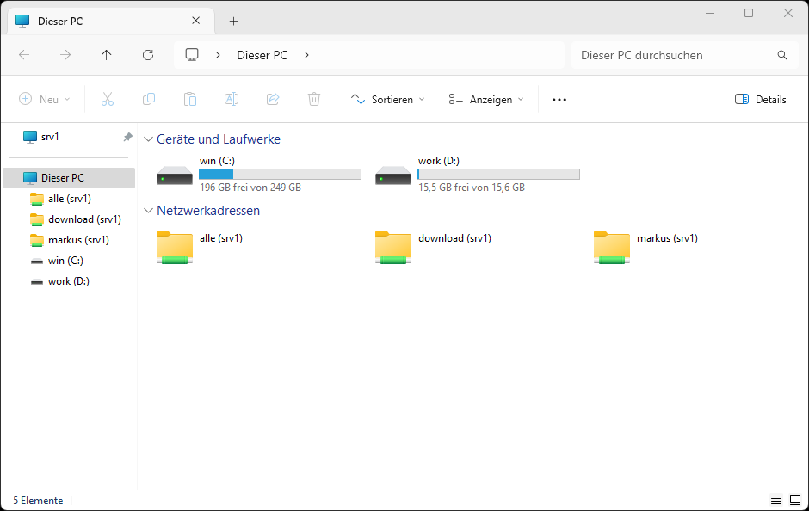Click the Share icon in toolbar
This screenshot has height=511, width=809.
tap(273, 99)
